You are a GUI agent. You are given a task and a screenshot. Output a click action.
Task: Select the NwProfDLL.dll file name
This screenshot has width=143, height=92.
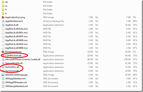point(12,67)
